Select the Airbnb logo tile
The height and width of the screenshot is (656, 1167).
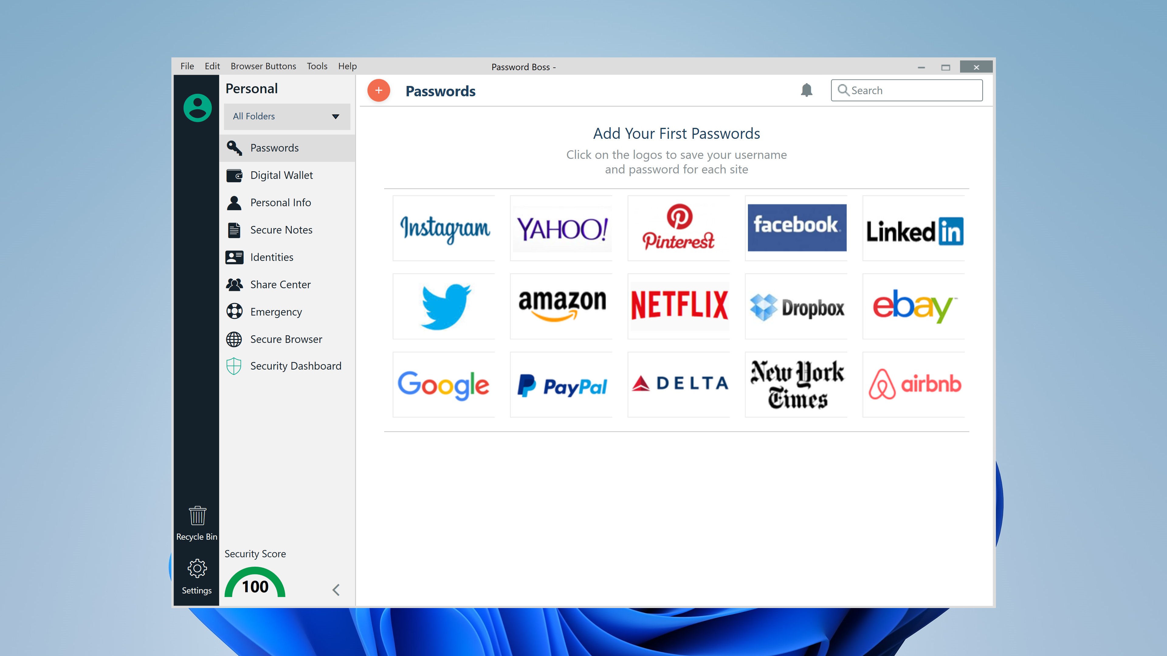pyautogui.click(x=914, y=385)
